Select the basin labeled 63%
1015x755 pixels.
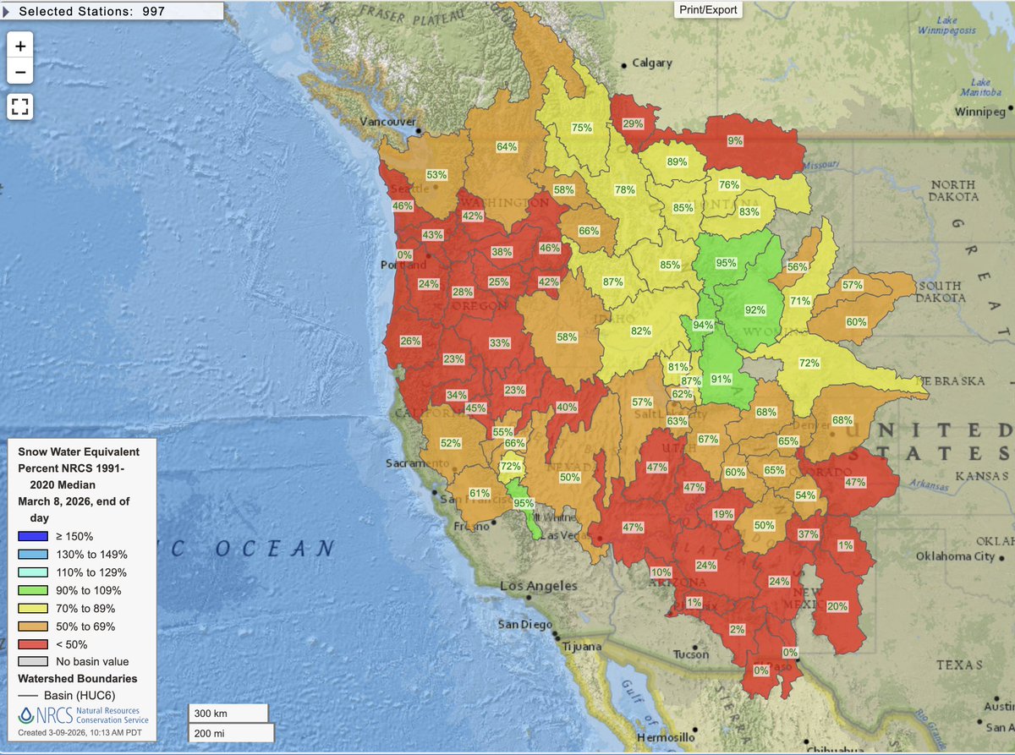(677, 420)
